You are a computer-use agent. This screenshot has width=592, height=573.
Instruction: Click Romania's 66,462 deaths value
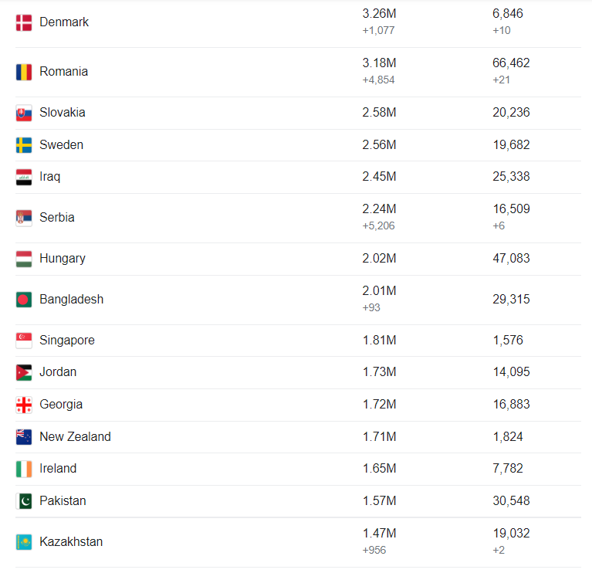click(511, 63)
